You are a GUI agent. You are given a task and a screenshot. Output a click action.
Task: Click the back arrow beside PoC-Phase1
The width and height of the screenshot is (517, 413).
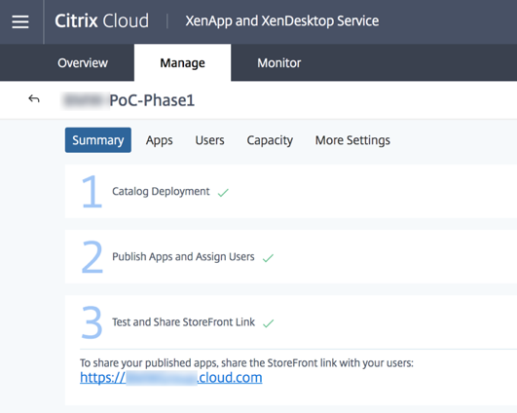[x=34, y=98]
